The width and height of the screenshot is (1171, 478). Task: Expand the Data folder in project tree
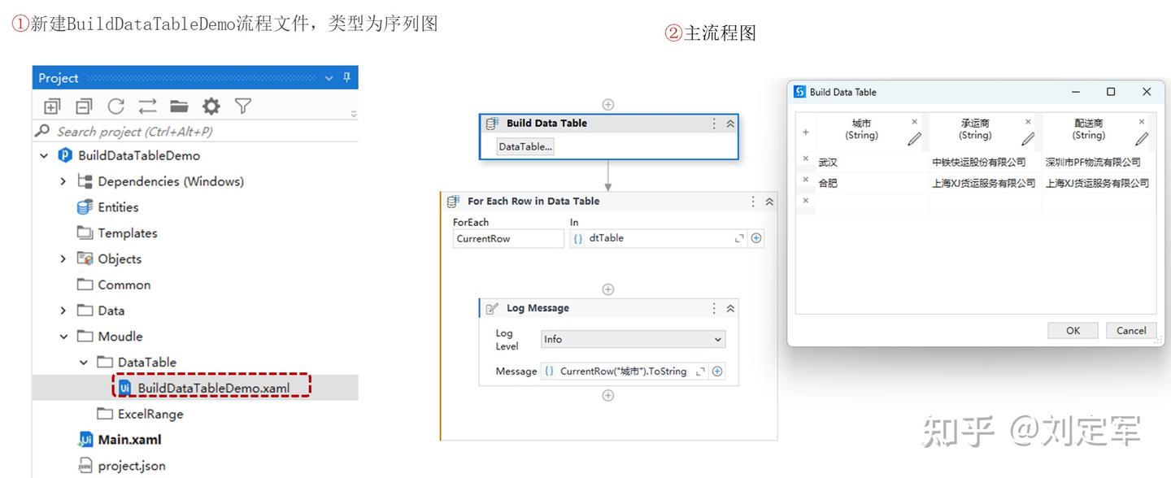coord(63,311)
